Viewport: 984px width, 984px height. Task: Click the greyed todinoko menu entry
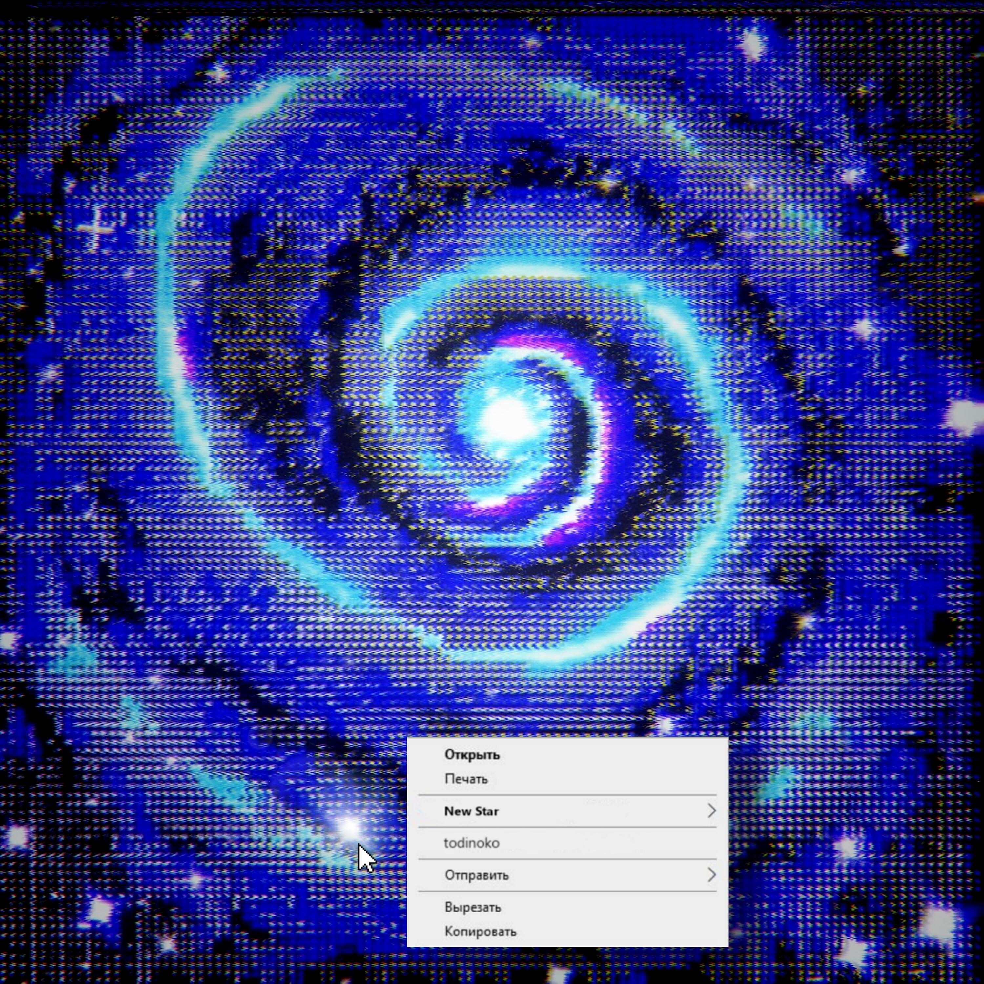(567, 843)
